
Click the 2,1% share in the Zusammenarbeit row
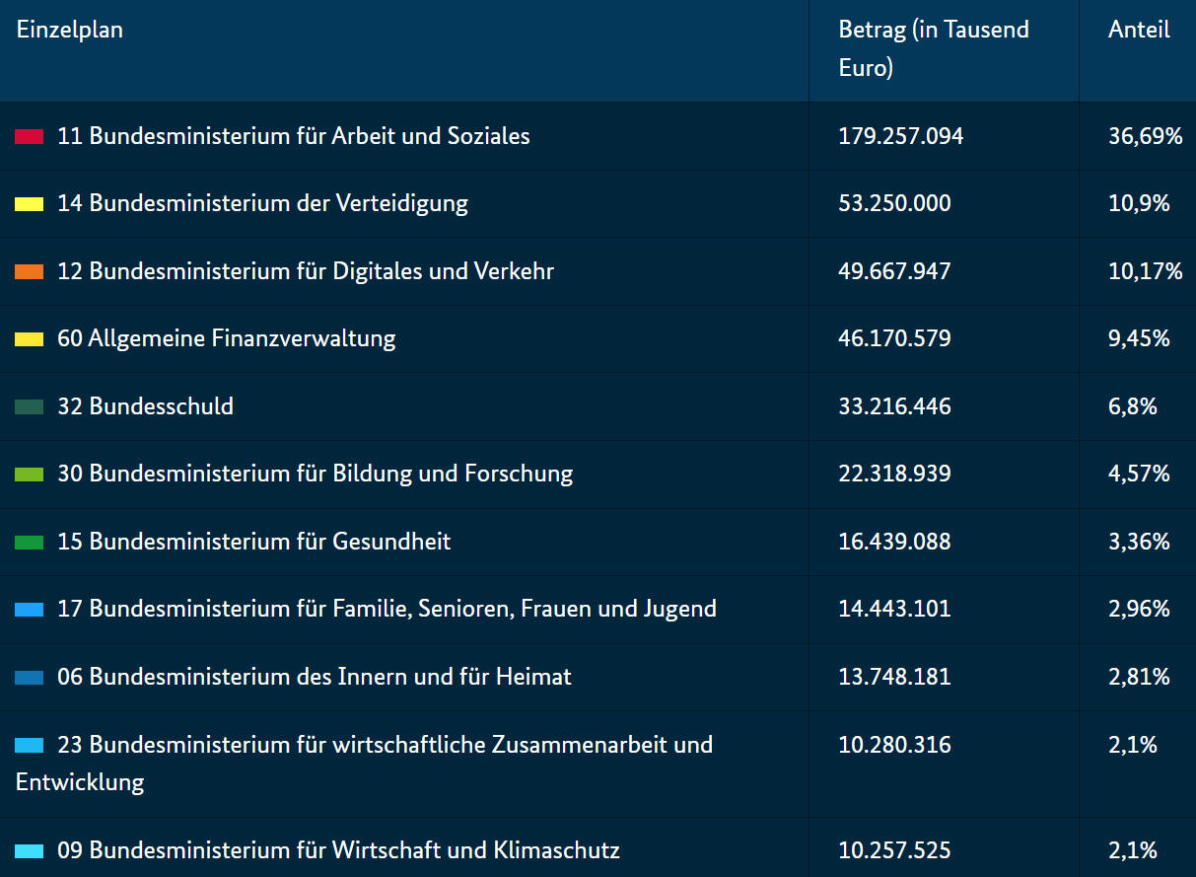click(1133, 745)
